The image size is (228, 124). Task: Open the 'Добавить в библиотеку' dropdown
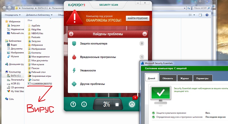(x=39, y=15)
